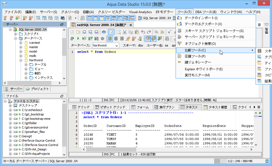Click the purple Undo arrow icon

[143, 32]
